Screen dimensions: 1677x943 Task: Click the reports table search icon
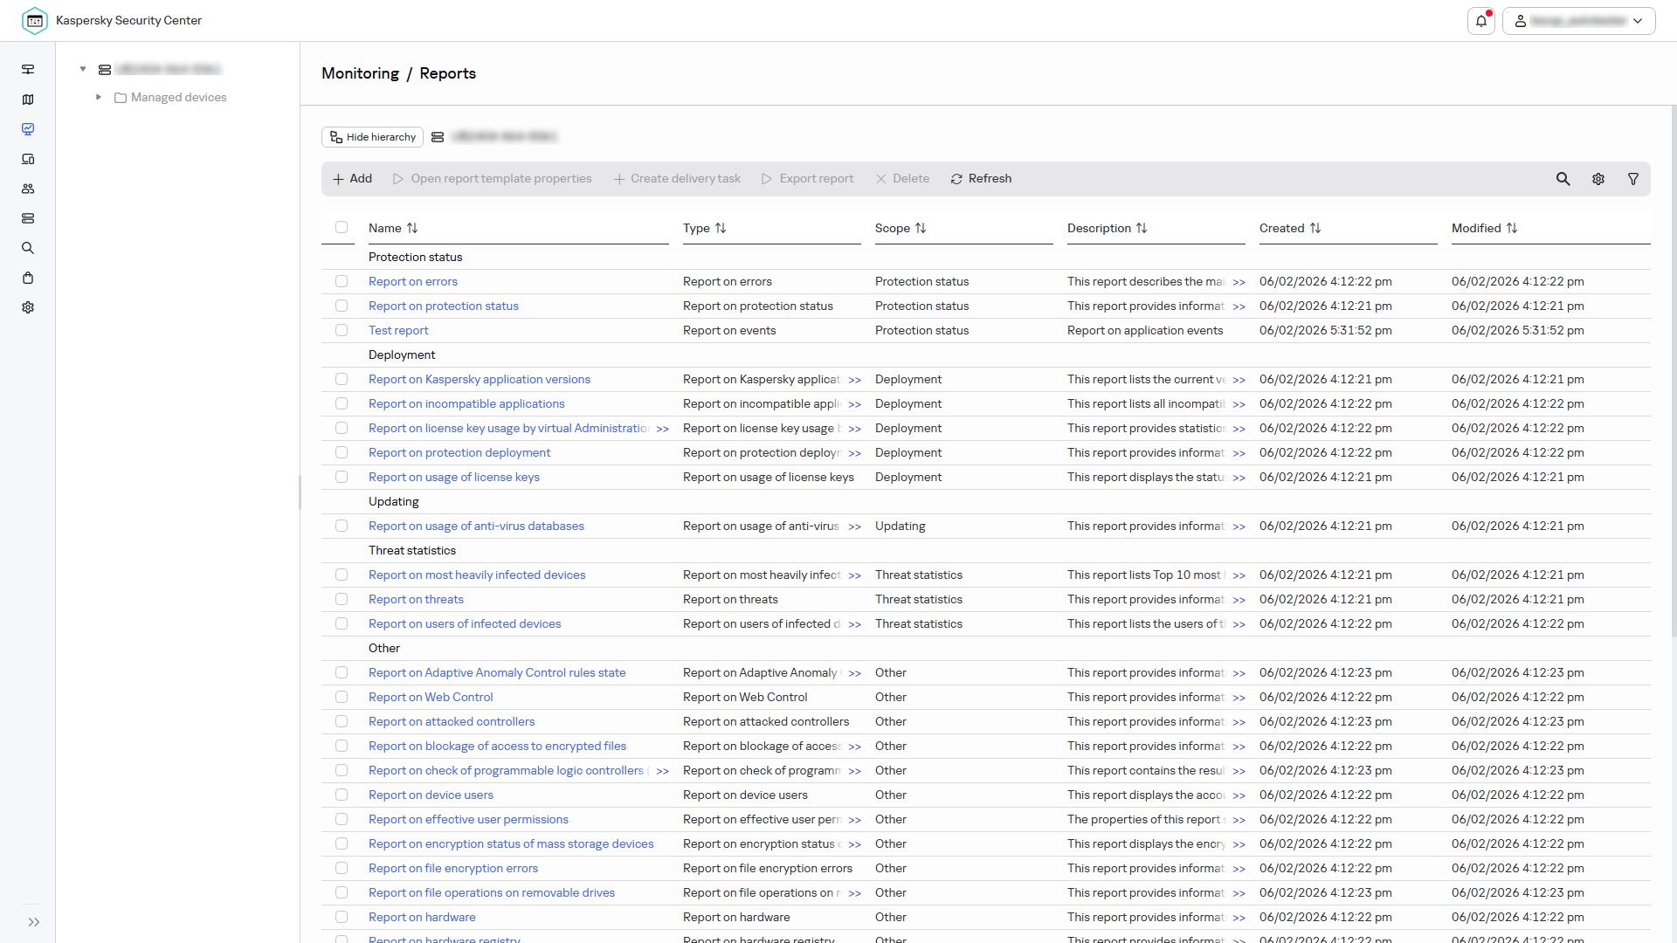[x=1563, y=179]
